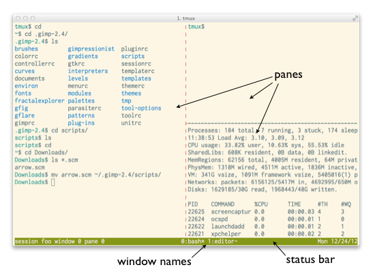Click the 'tool-options' directory name
Screen dimensions: 373x276
pos(141,108)
